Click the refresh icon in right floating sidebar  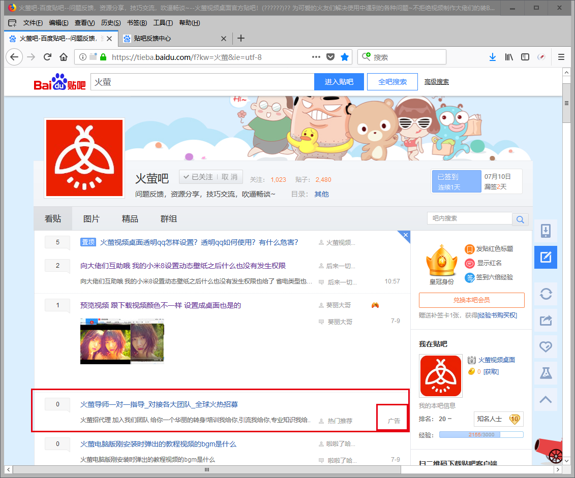(x=546, y=294)
